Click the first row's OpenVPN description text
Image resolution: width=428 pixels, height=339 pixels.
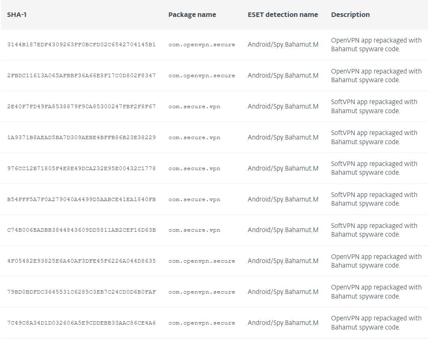click(x=376, y=45)
